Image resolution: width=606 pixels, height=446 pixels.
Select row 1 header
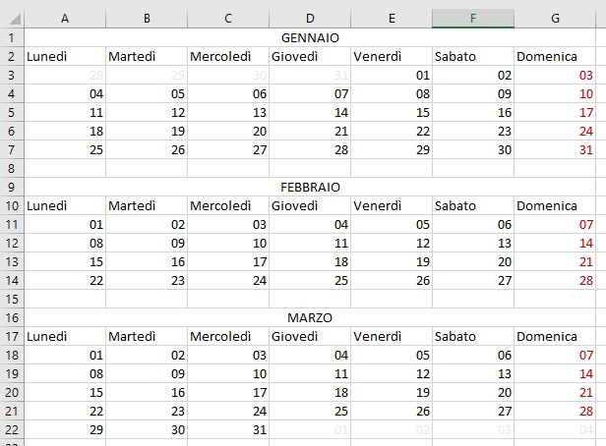12,37
